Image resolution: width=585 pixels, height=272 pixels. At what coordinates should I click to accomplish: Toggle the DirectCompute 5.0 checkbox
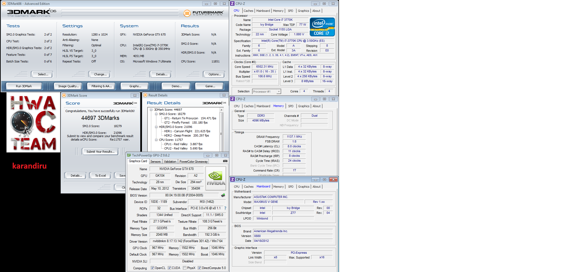[199, 268]
